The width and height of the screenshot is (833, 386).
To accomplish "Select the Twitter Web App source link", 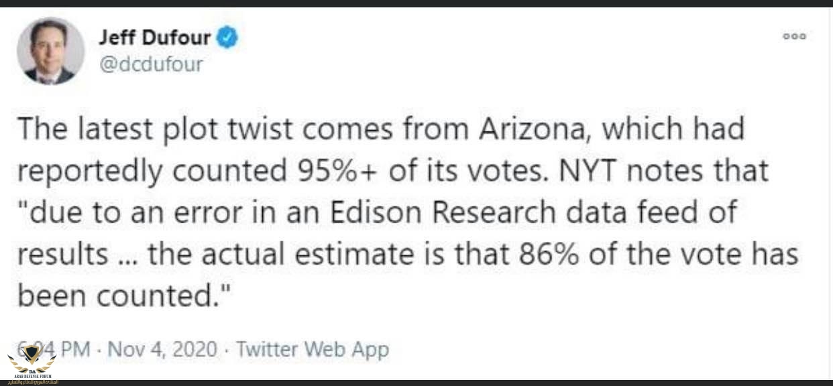I will tap(313, 349).
